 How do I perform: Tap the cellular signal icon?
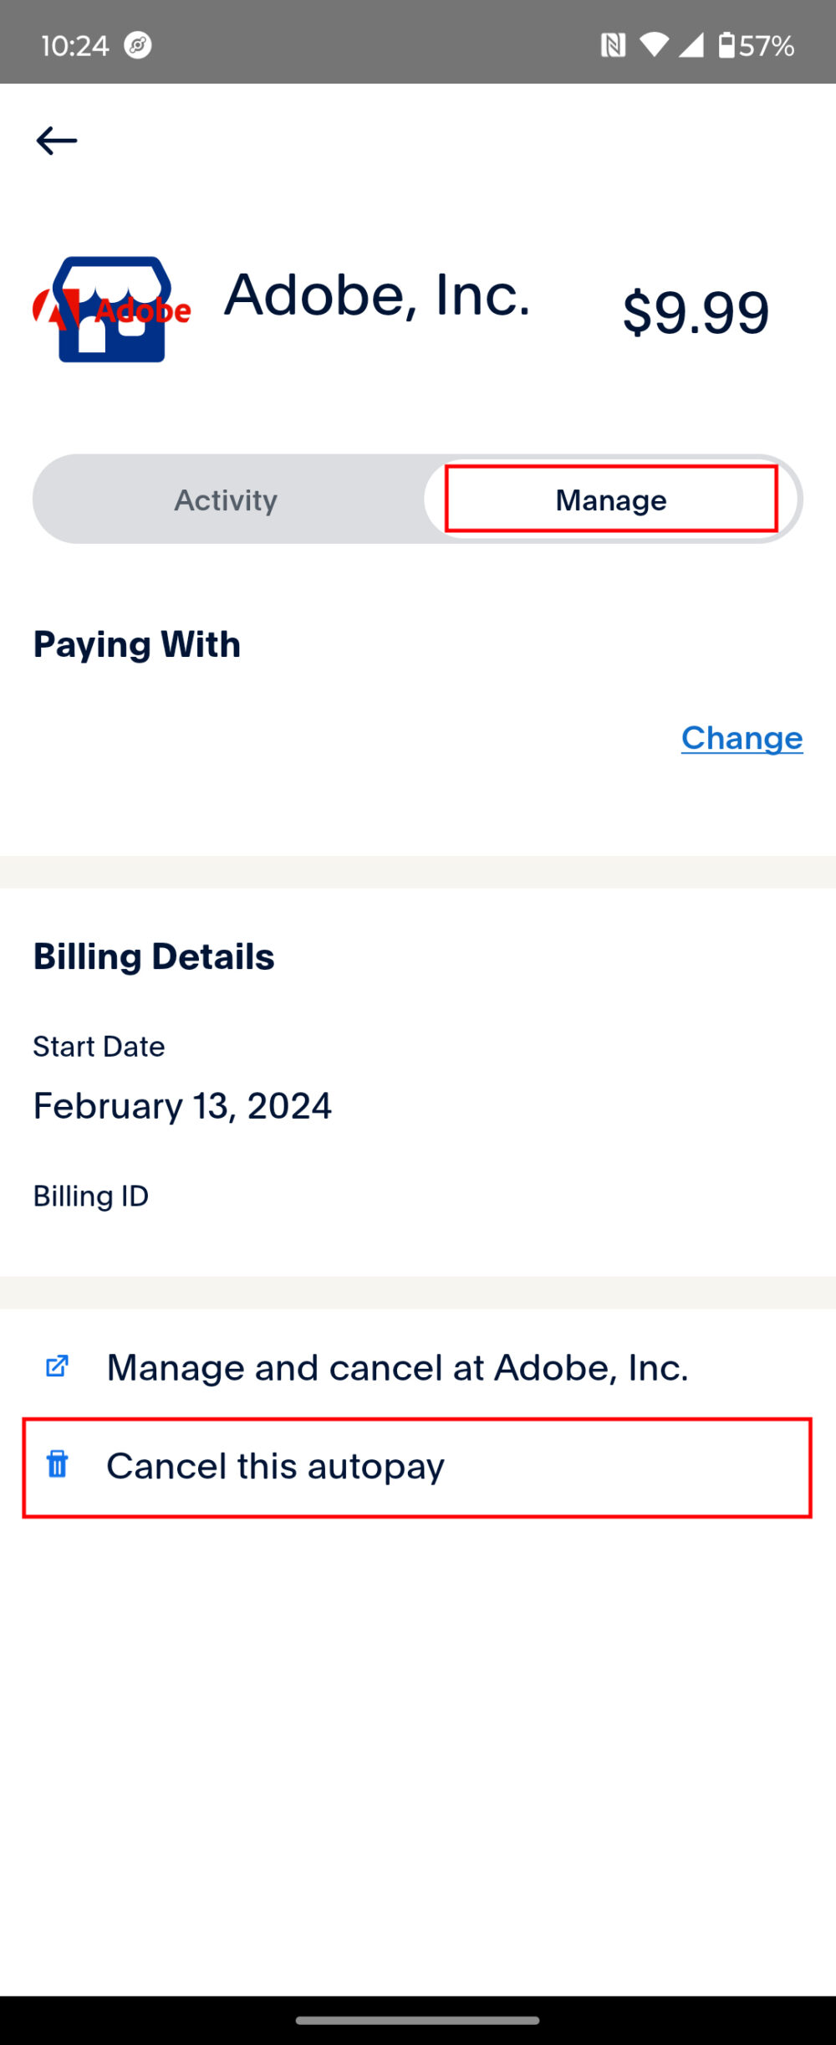691,45
